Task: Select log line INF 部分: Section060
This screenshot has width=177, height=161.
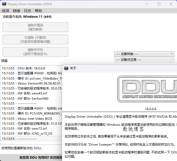Action: click(31, 99)
